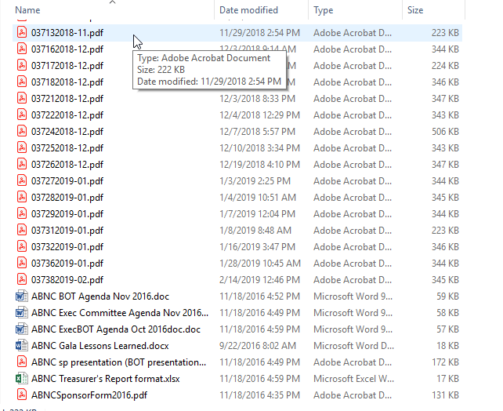This screenshot has width=503, height=411.
Task: Click PDF icon of 037242018-12.pdf
Action: [x=21, y=131]
